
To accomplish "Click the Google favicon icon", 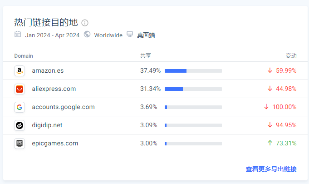I will [x=20, y=107].
